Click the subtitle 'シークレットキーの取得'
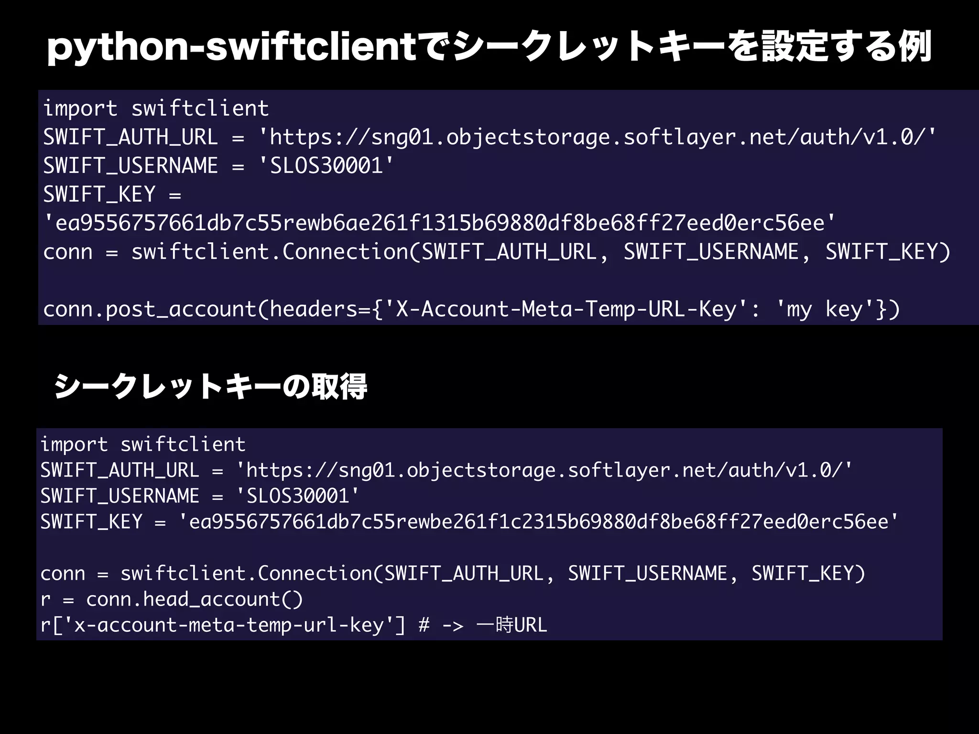The width and height of the screenshot is (979, 734). click(x=210, y=386)
